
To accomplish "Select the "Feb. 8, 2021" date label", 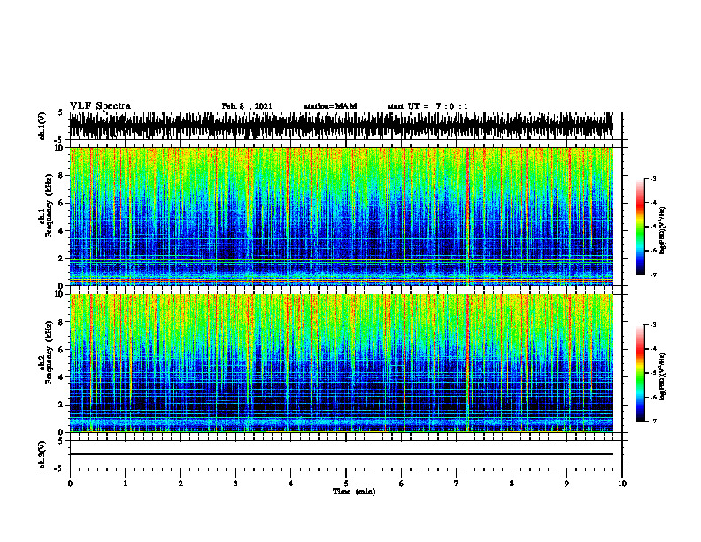I will point(247,106).
